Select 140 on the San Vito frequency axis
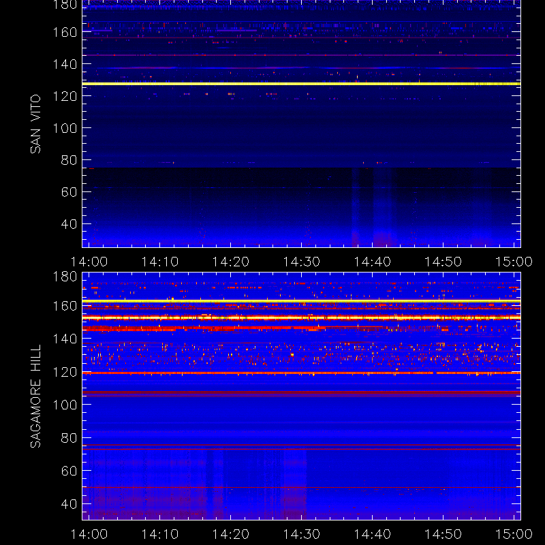The height and width of the screenshot is (545, 545). click(65, 64)
